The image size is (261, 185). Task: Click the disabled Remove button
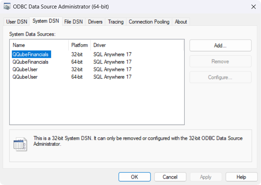tap(220, 61)
